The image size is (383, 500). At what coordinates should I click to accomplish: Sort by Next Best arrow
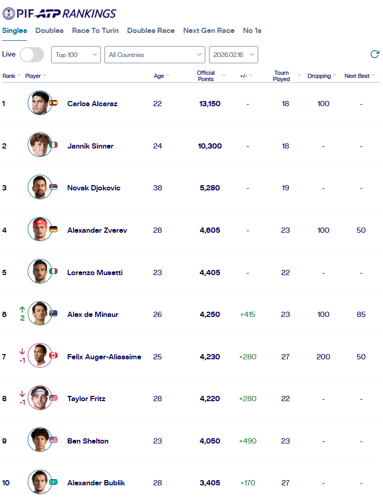[373, 76]
